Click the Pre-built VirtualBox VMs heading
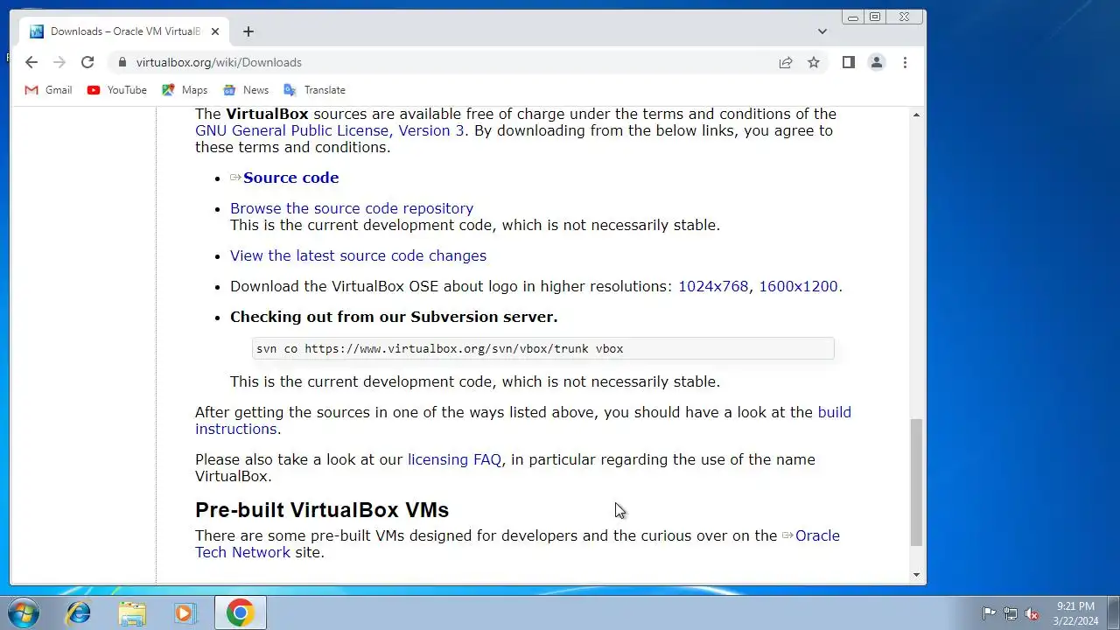Screen dimensions: 1120x630 322,509
